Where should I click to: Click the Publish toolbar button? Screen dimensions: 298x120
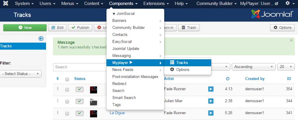[80, 28]
